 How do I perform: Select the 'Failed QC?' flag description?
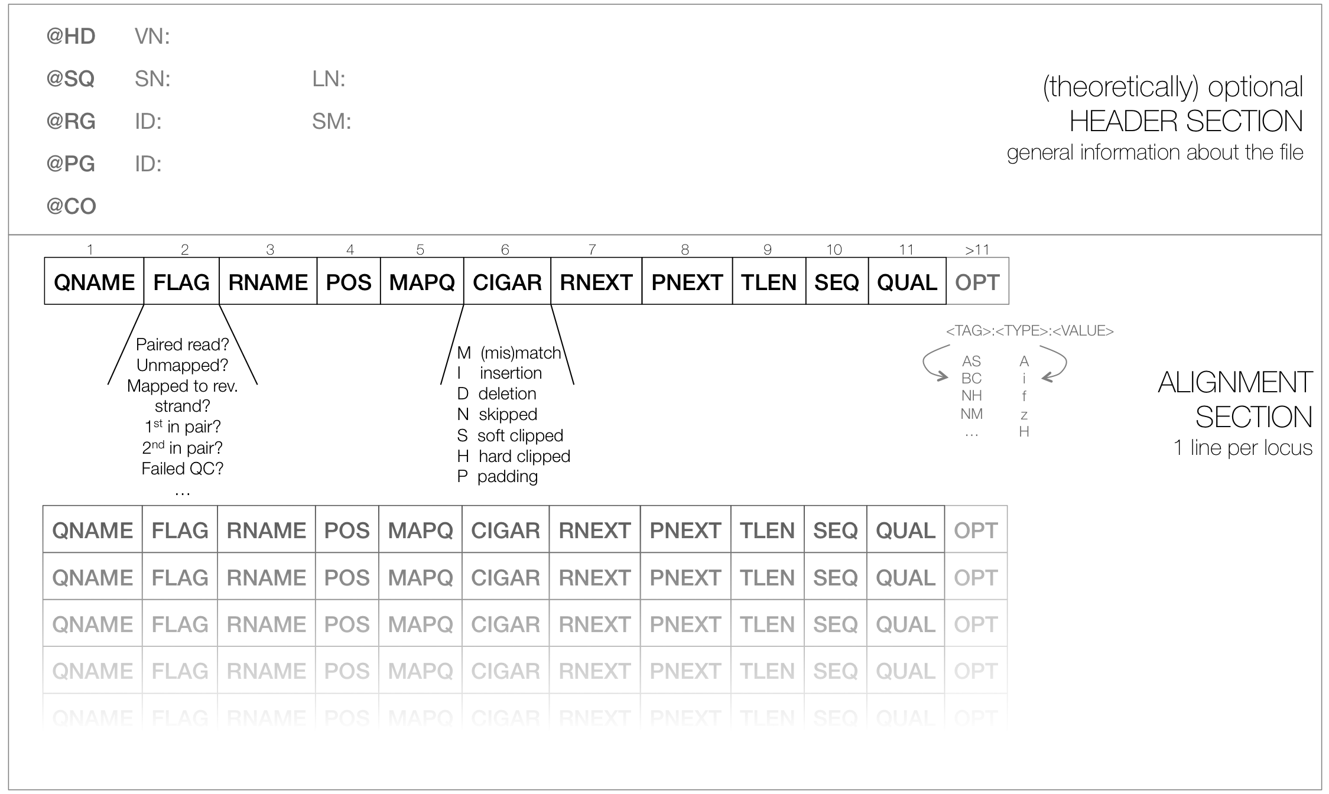pyautogui.click(x=182, y=469)
